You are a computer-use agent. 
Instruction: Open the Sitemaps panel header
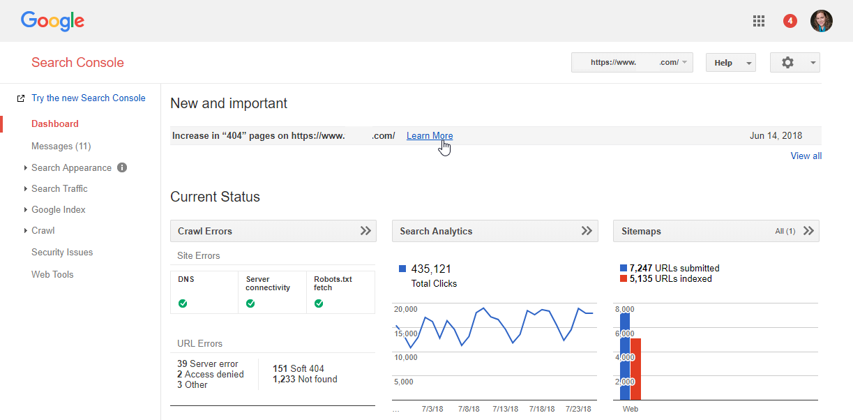pyautogui.click(x=716, y=231)
